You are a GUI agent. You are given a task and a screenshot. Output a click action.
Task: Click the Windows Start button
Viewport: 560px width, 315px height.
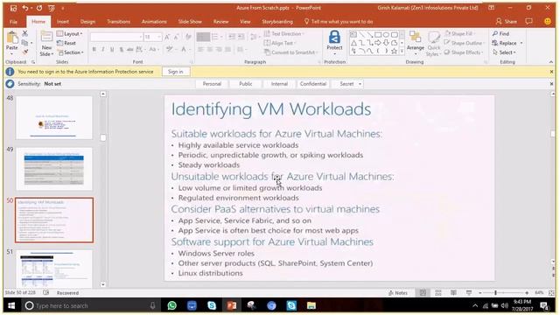pos(11,305)
